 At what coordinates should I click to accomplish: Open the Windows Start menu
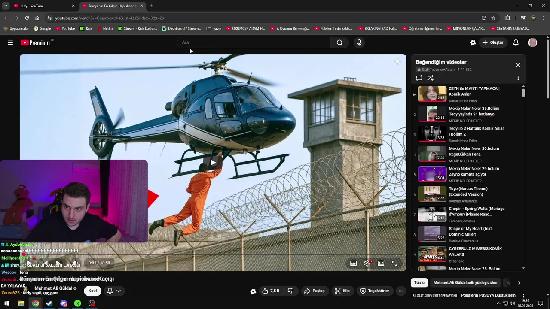(x=7, y=303)
